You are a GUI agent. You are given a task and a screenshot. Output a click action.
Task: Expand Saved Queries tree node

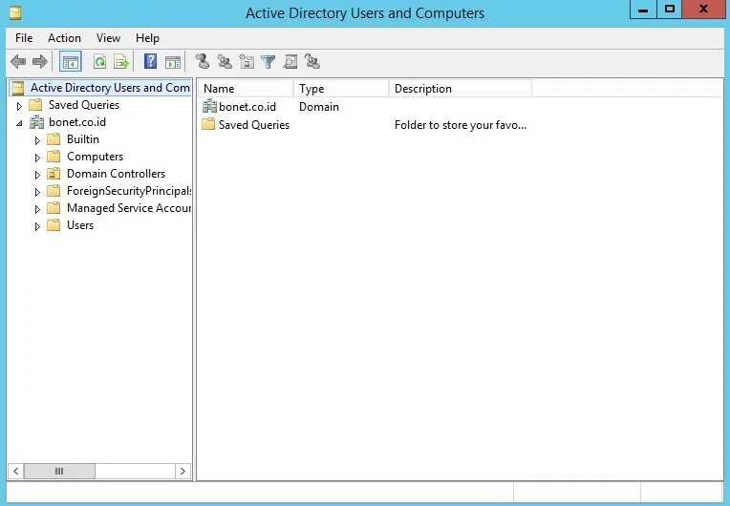tap(19, 106)
